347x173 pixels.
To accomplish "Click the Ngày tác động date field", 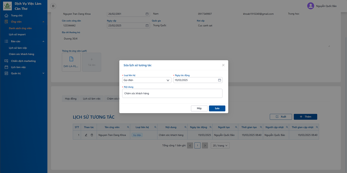I will 198,80.
